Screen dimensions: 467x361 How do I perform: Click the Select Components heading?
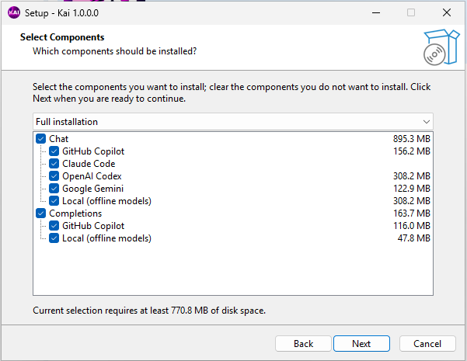(62, 37)
